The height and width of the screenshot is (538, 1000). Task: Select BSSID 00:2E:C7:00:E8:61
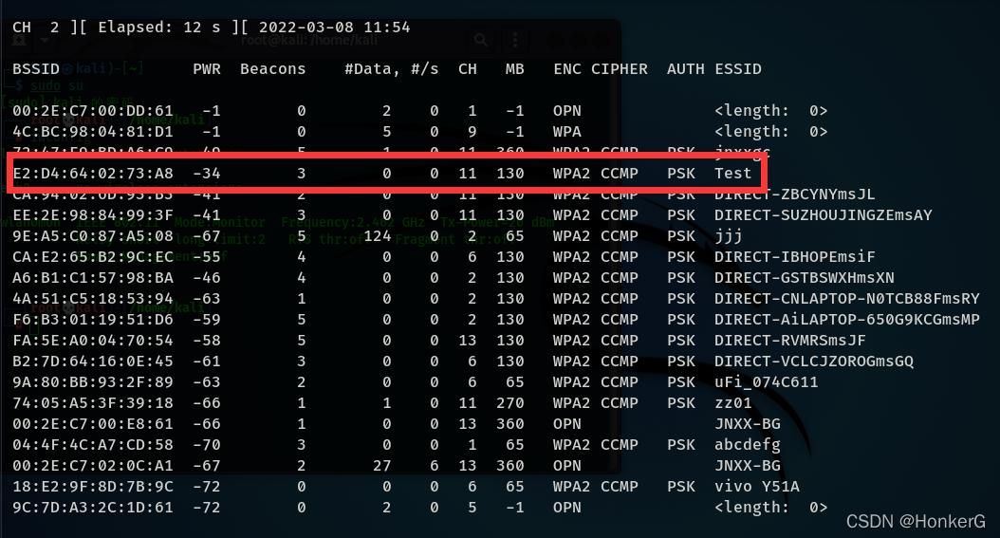(92, 424)
